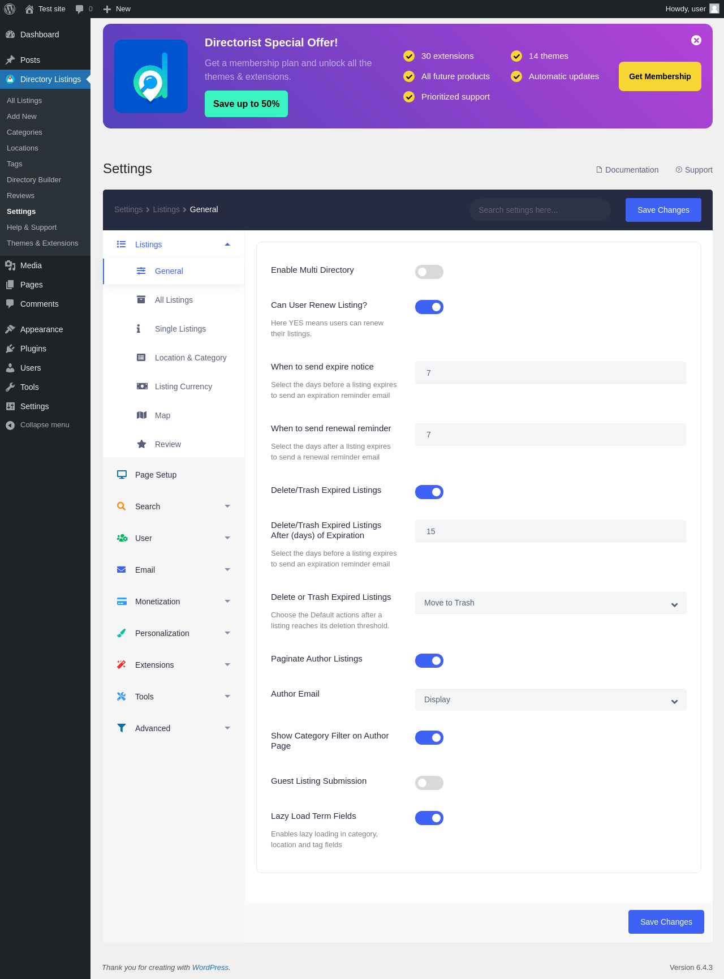Click the expire notice days field
Viewport: 724px width, 979px height.
point(551,373)
